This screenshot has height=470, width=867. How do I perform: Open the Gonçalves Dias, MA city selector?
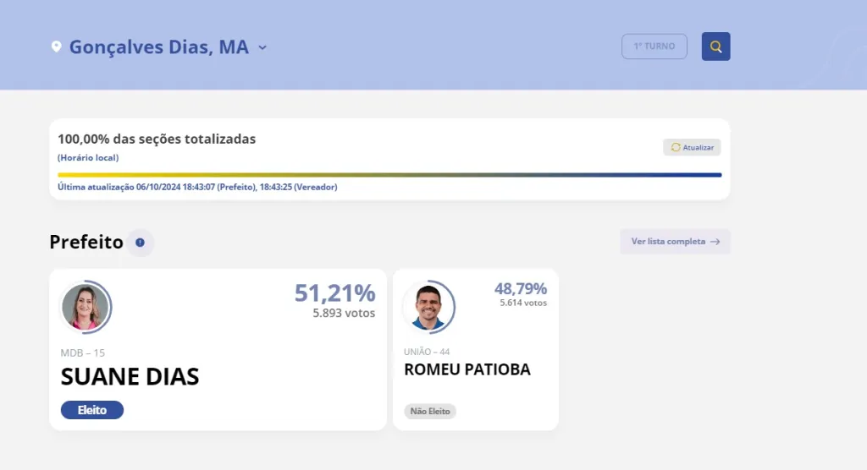pos(158,47)
